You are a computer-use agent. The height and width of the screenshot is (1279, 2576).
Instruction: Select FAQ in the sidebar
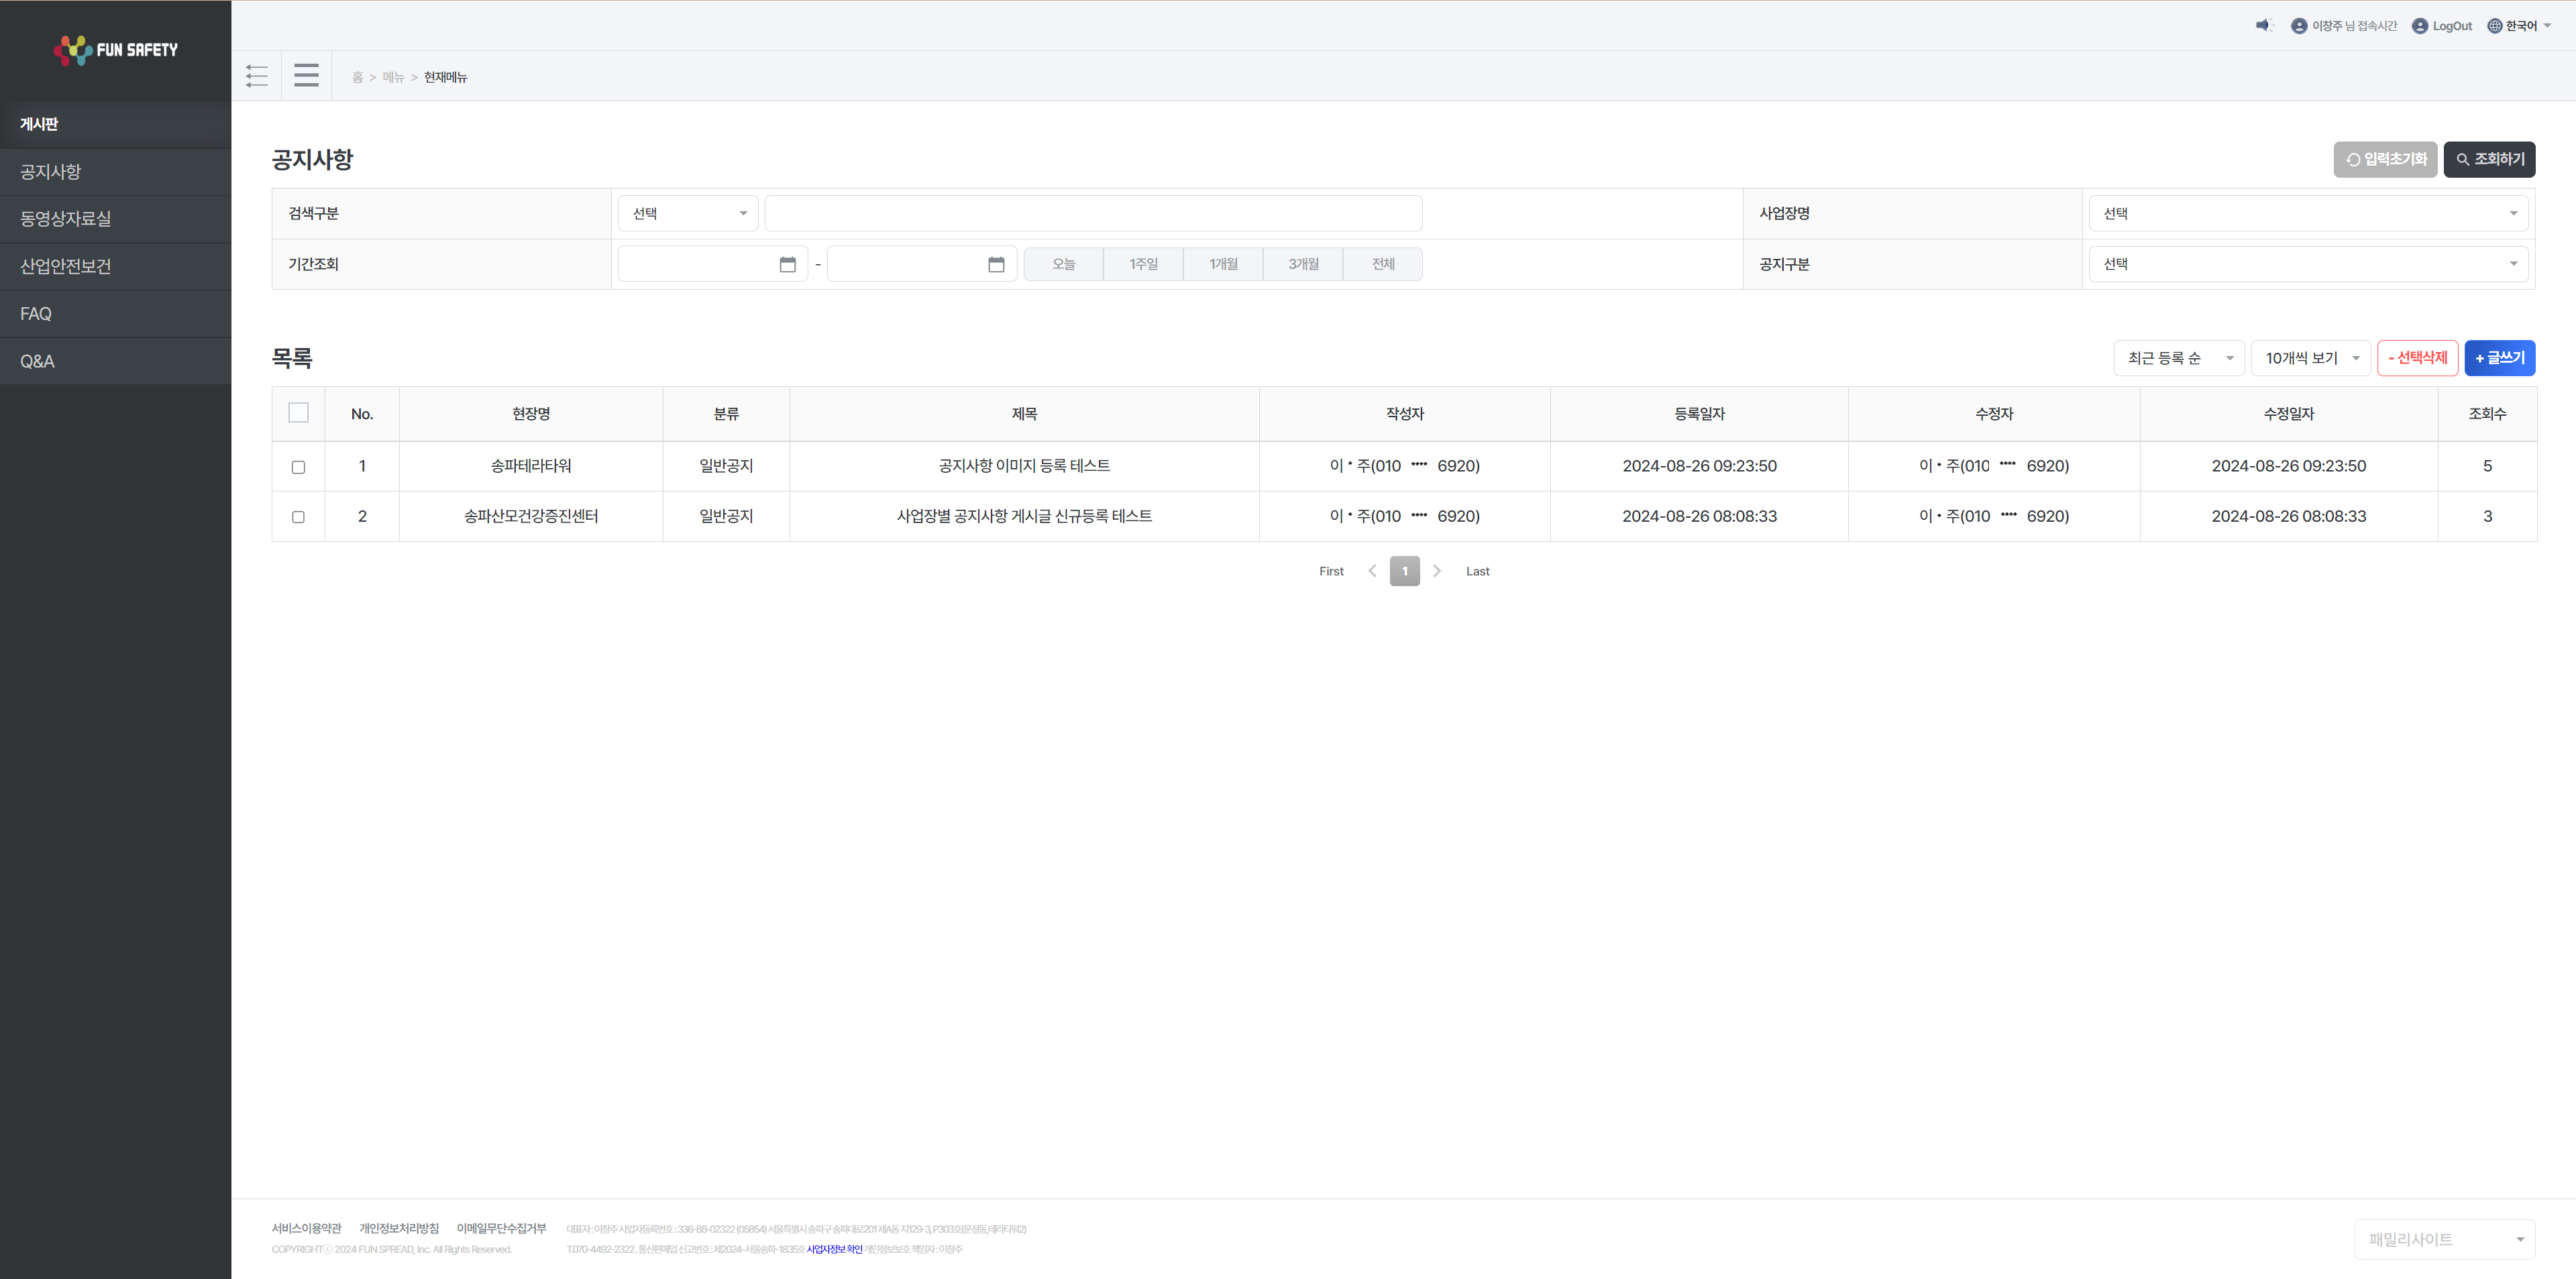pos(115,314)
